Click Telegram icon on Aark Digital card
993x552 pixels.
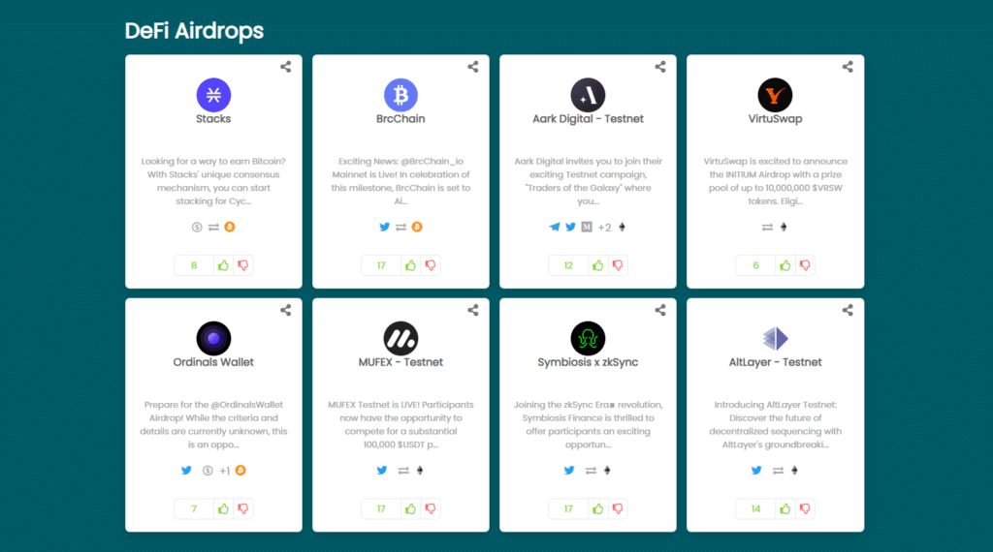554,227
